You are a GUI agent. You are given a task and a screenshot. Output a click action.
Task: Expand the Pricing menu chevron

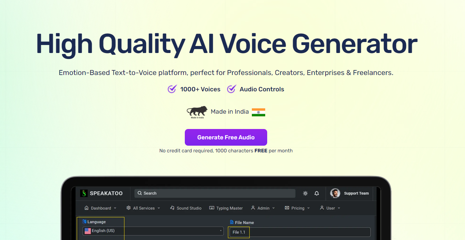tap(309, 208)
